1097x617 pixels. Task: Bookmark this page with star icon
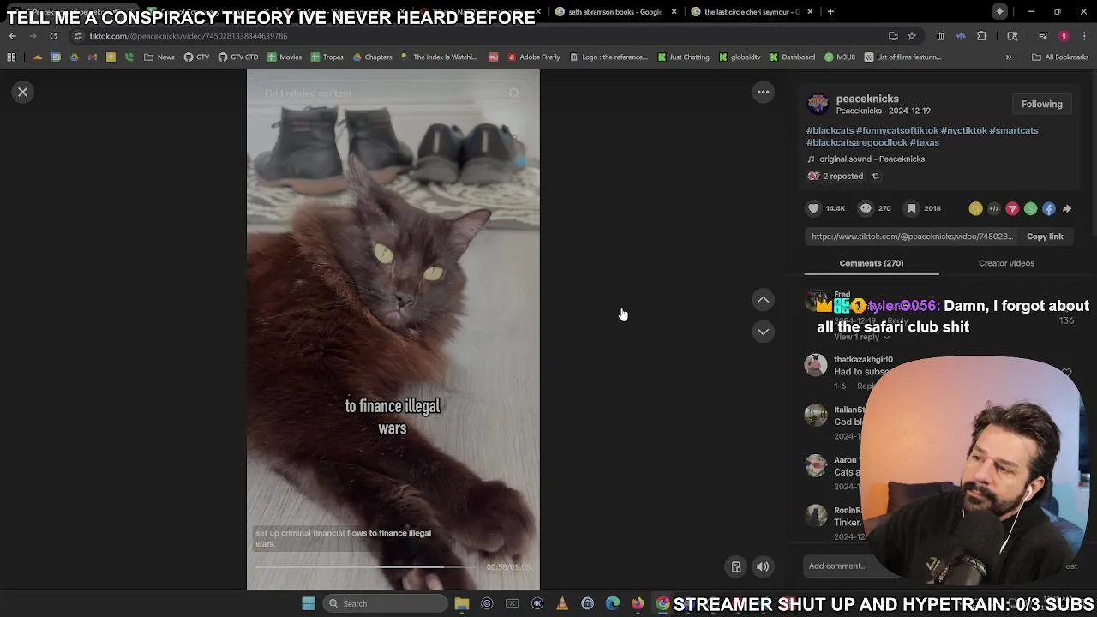pyautogui.click(x=912, y=36)
